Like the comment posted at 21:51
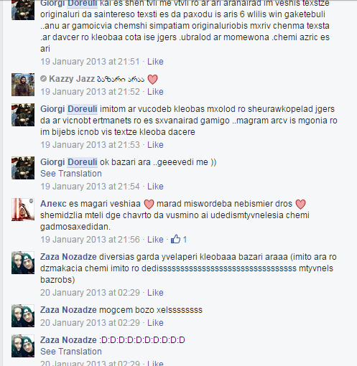Viewport: 357px width, 366px height. tap(155, 62)
